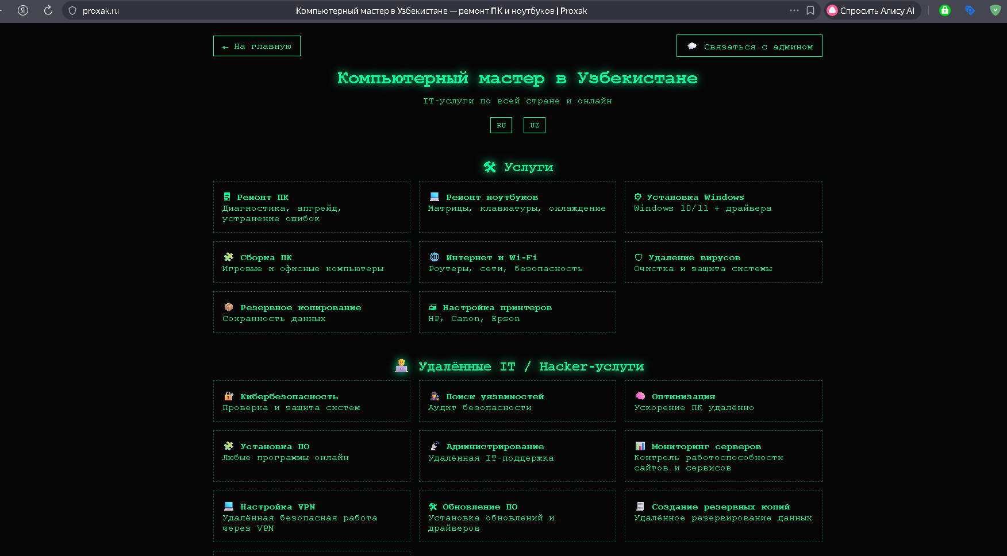The image size is (1007, 556).
Task: Click the brain icon of Оптимизация
Action: pos(640,396)
